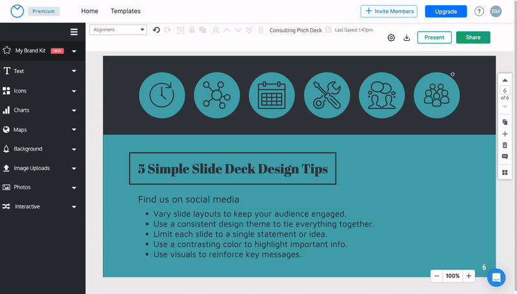This screenshot has width=517, height=294.
Task: Click the Premium badge
Action: [x=43, y=11]
